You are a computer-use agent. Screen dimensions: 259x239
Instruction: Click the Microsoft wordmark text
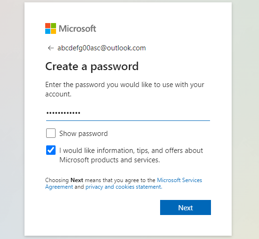click(77, 29)
